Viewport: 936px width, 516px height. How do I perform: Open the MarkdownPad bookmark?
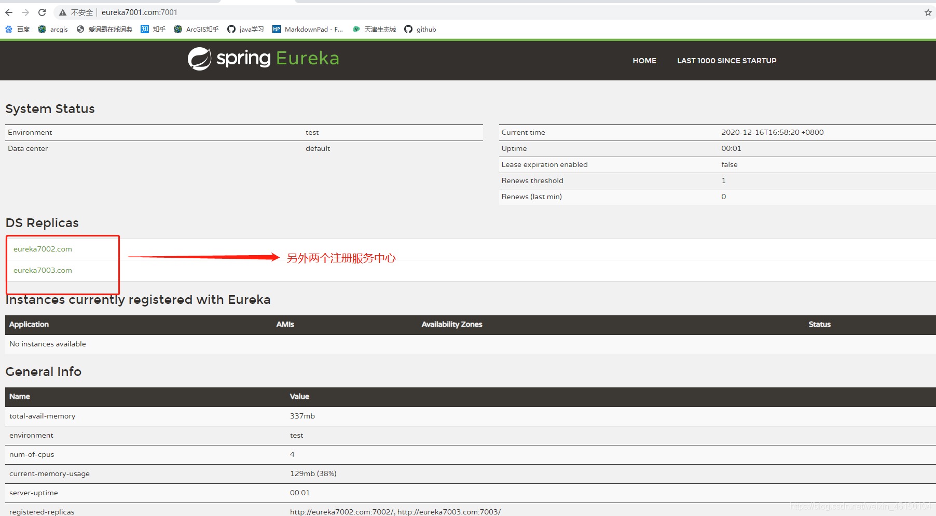point(308,30)
